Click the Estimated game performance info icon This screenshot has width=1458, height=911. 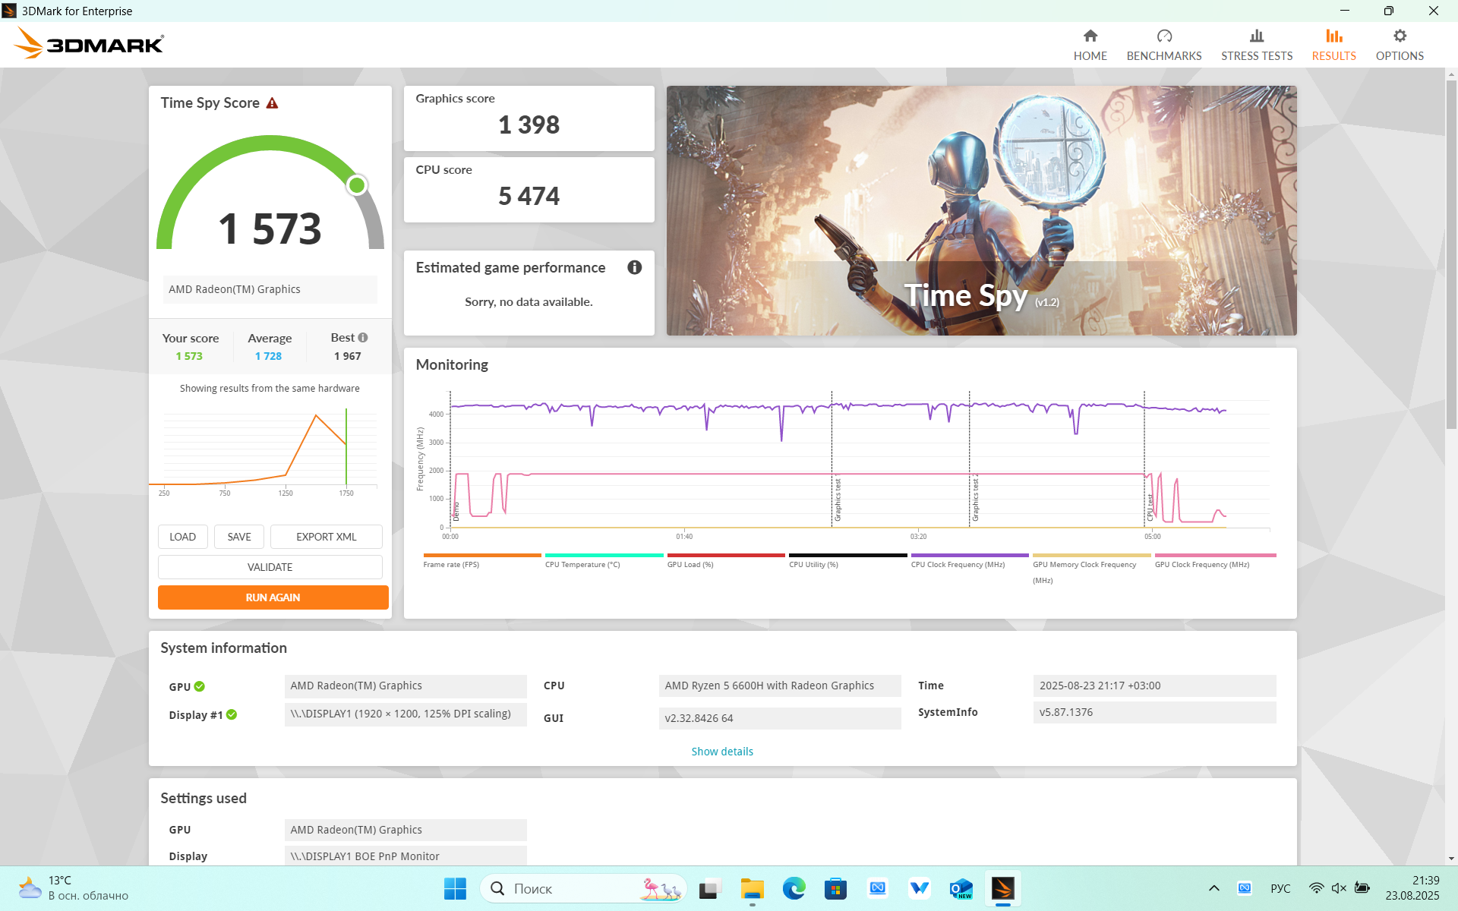click(634, 267)
